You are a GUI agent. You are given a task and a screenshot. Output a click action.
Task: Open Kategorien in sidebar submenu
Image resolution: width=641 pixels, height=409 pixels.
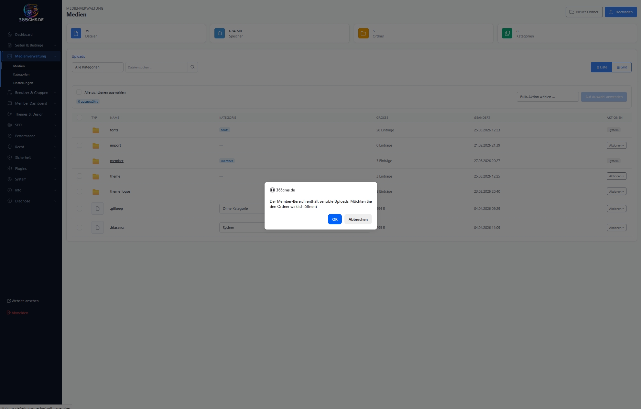(x=21, y=75)
